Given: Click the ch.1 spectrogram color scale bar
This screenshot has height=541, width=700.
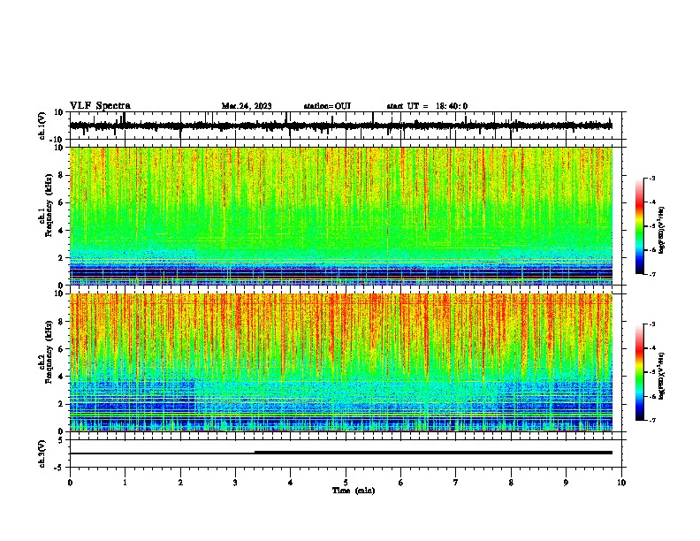Looking at the screenshot, I should coord(640,226).
